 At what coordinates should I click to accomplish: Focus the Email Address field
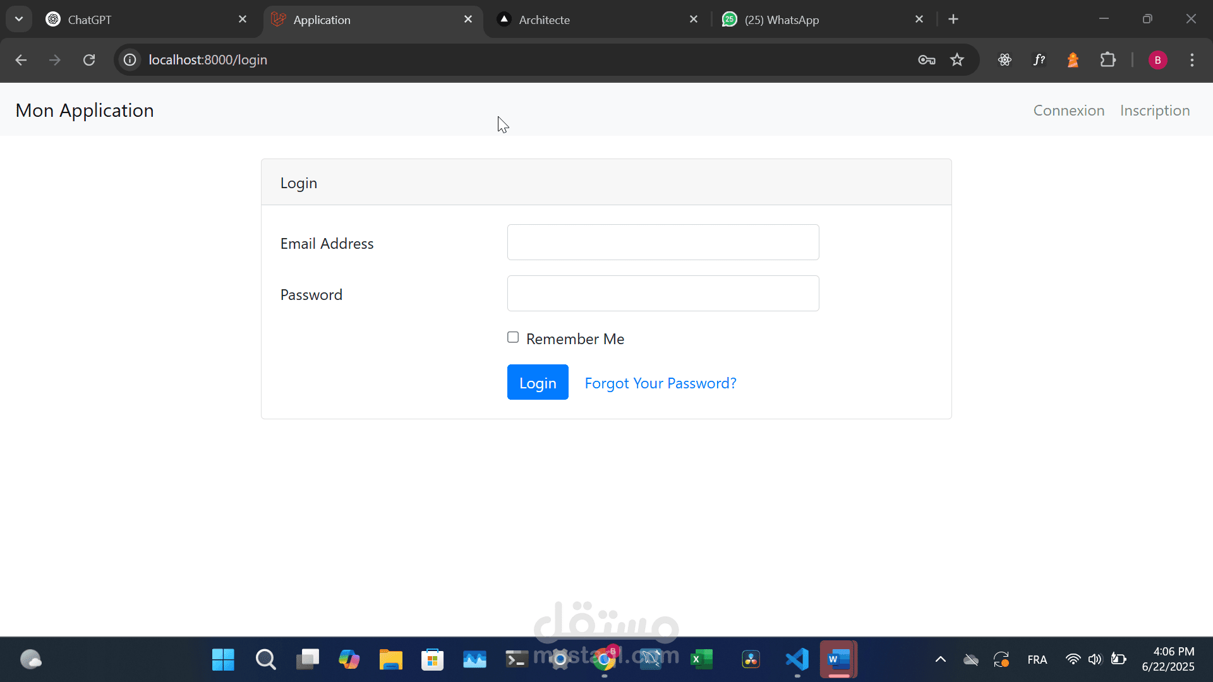click(x=663, y=242)
